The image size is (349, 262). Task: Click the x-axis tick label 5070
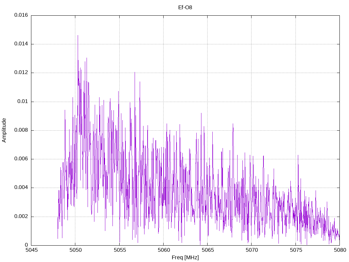252,250
